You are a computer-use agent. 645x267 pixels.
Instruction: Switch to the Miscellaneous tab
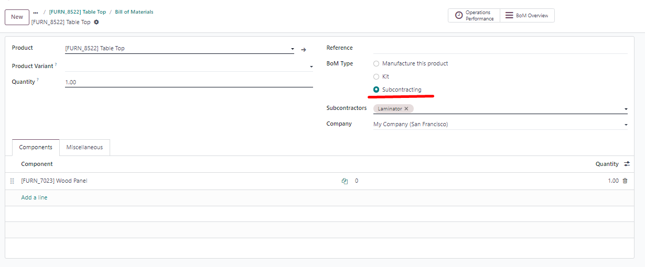click(x=84, y=147)
